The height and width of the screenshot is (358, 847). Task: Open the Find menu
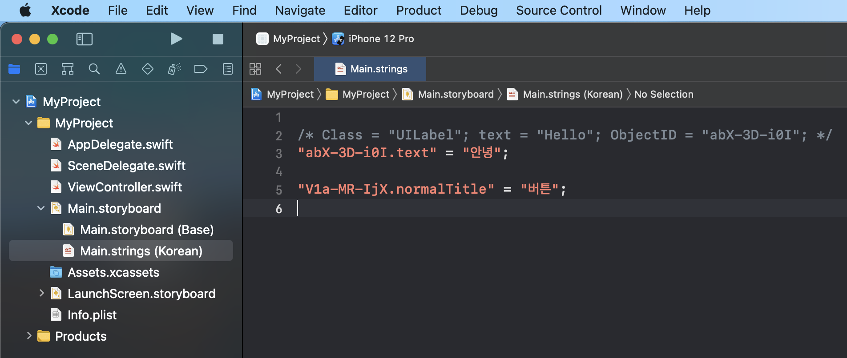[x=244, y=10]
